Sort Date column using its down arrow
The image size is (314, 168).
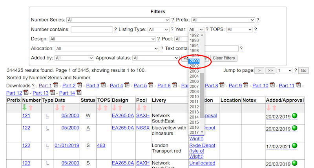[57, 107]
